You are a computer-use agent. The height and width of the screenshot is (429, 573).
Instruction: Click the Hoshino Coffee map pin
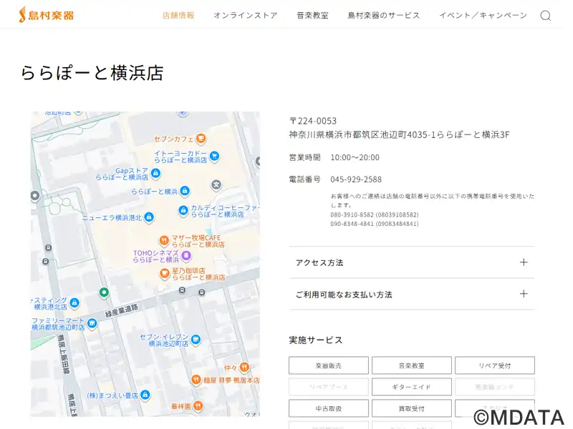164,272
